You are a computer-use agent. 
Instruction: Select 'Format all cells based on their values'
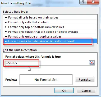50,17
